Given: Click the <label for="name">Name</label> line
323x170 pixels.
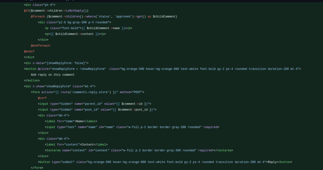Looking at the screenshot, I should pos(71,121).
